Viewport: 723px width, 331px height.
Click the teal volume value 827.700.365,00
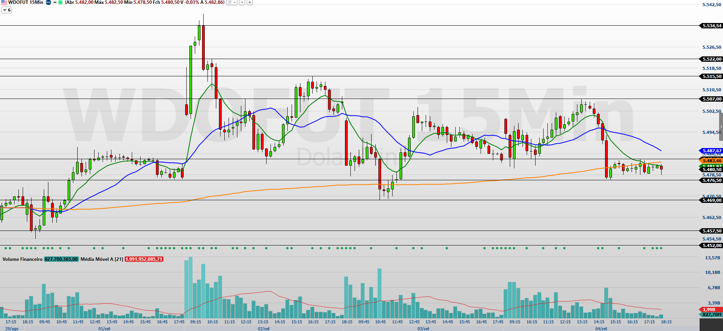pos(61,259)
